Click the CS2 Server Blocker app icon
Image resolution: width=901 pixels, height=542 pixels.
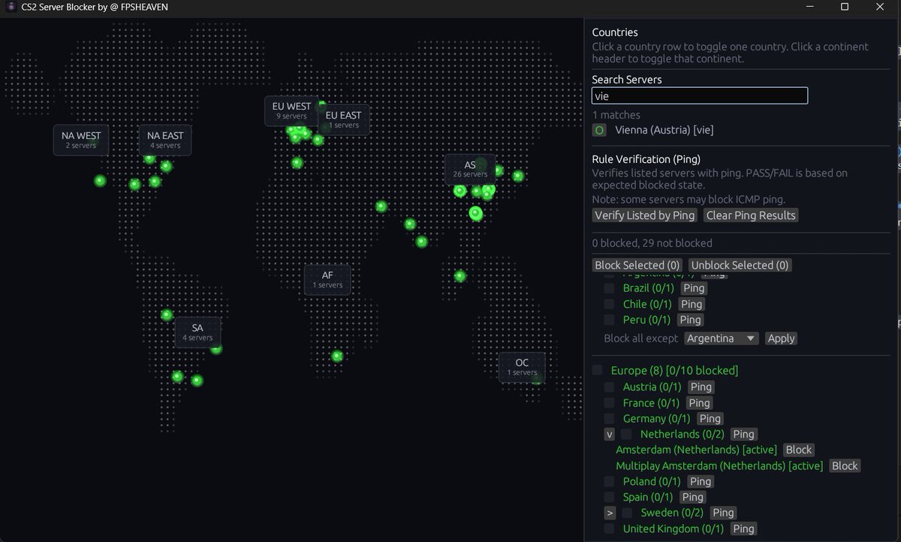(11, 7)
